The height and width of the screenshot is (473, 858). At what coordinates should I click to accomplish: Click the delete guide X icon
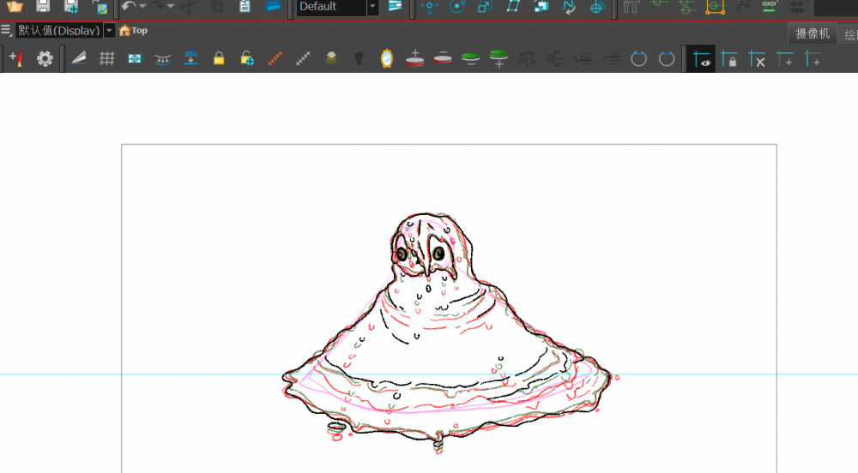pyautogui.click(x=757, y=59)
